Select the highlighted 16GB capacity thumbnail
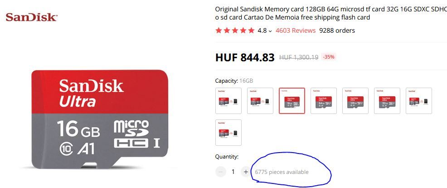 (292, 100)
